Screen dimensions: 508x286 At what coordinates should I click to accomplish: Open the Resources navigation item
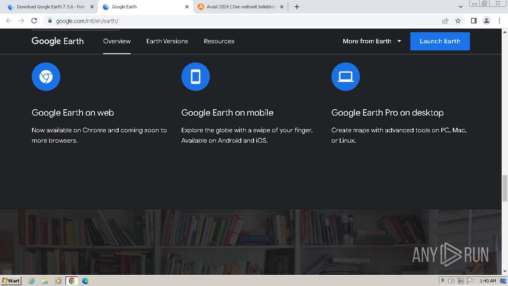click(219, 41)
